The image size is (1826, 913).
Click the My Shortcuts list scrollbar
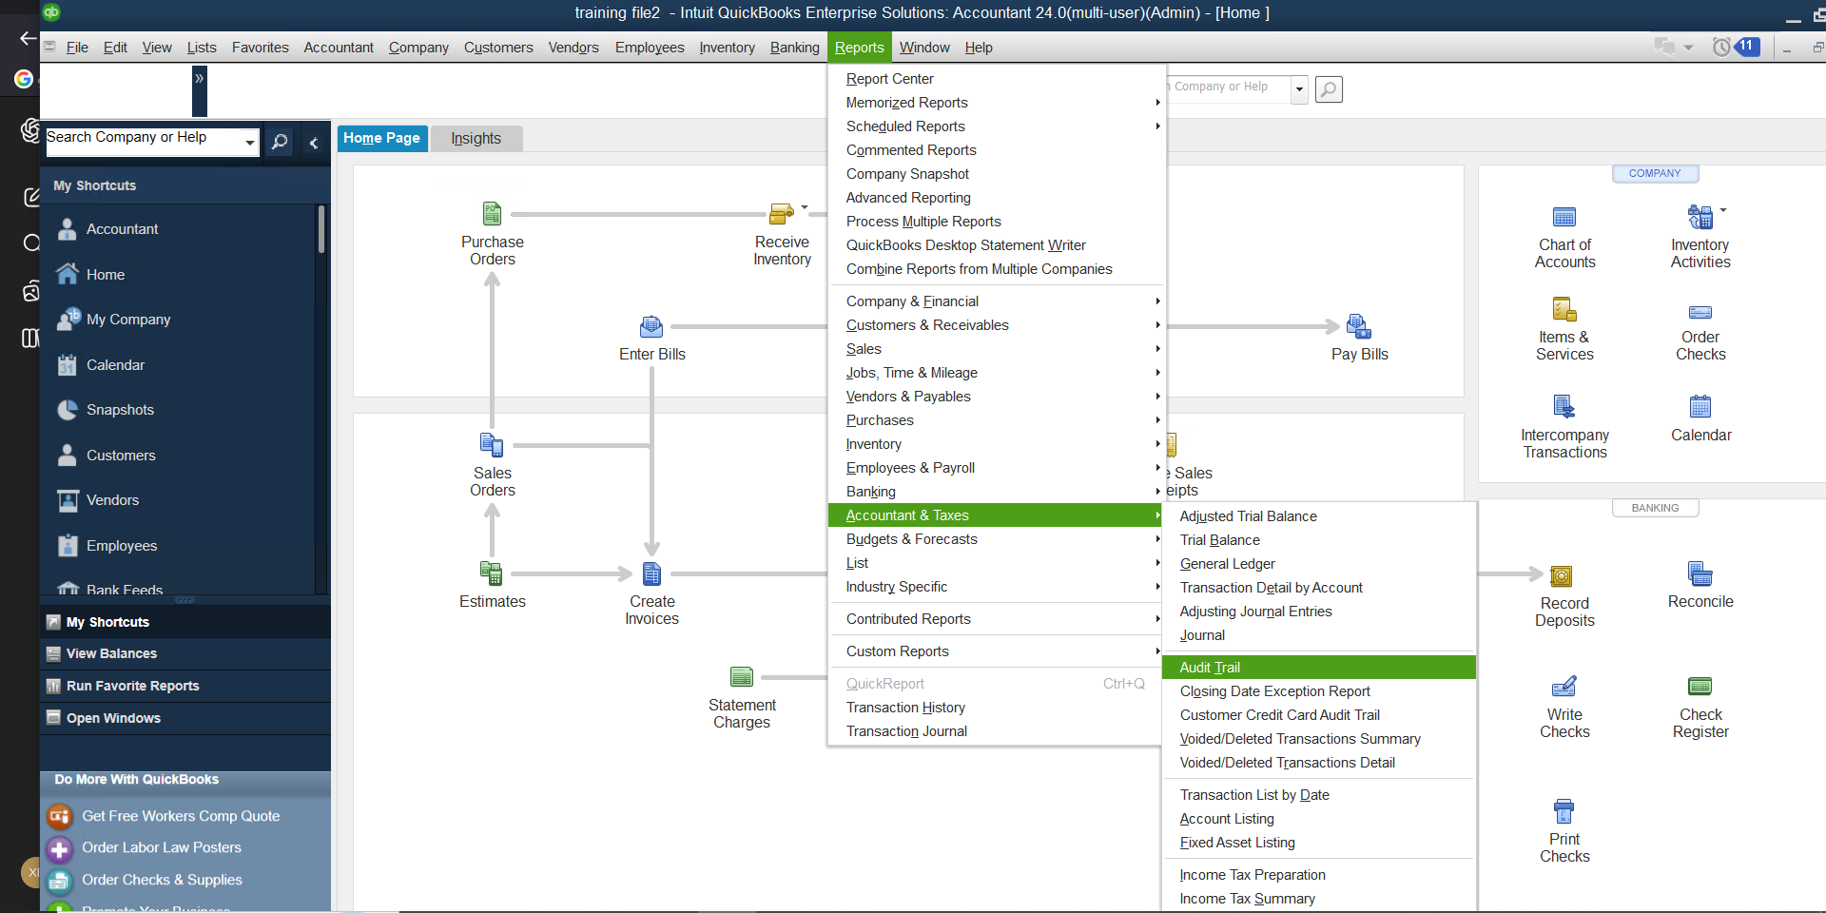point(321,229)
